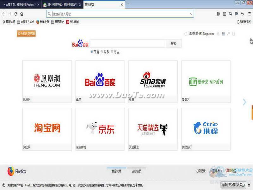Screen dimensions: 253x190
Task: Click the help question mark in notification bar
Action: (4, 185)
